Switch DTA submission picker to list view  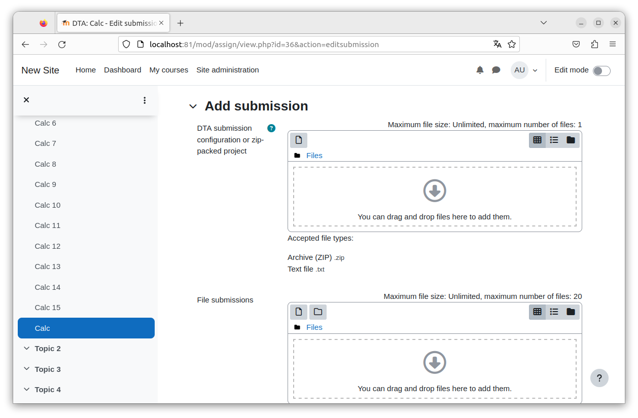coord(554,140)
